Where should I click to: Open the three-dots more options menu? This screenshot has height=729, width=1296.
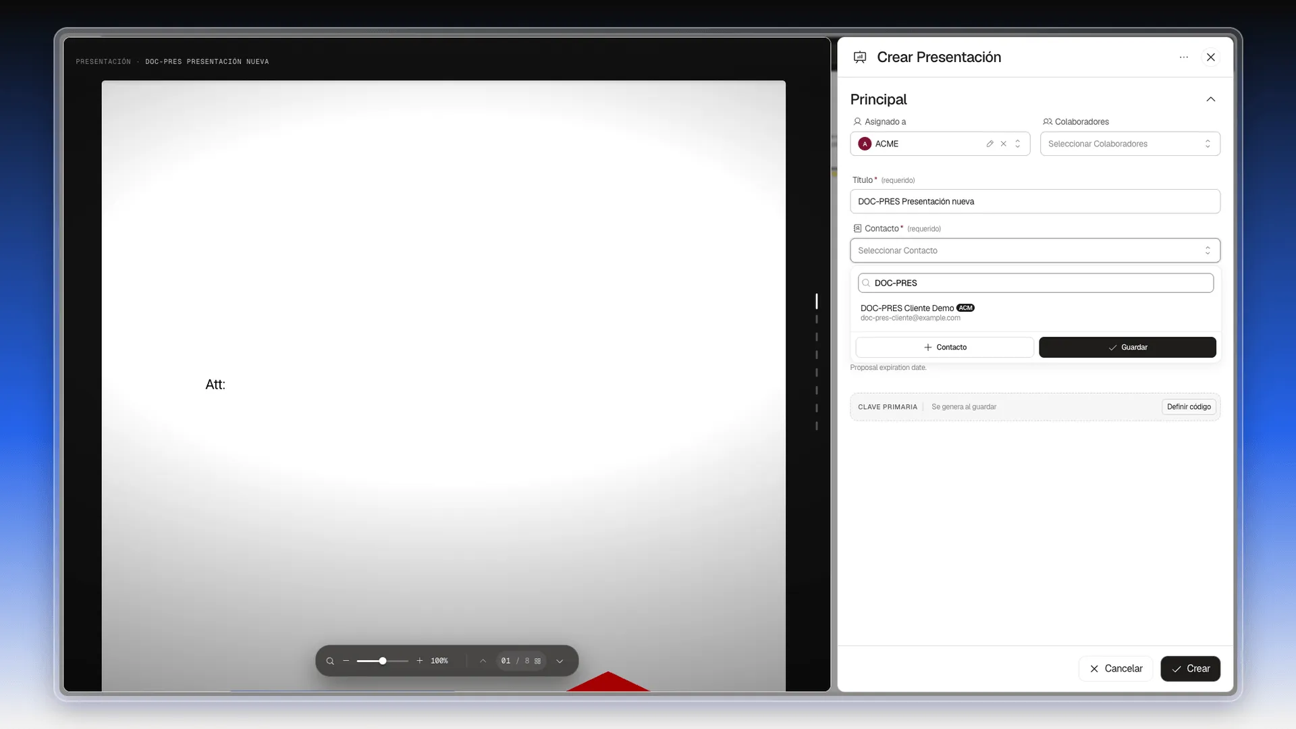click(x=1184, y=57)
